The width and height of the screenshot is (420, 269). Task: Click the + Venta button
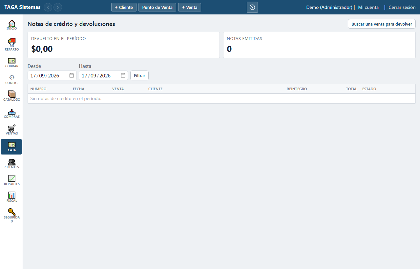(x=190, y=7)
